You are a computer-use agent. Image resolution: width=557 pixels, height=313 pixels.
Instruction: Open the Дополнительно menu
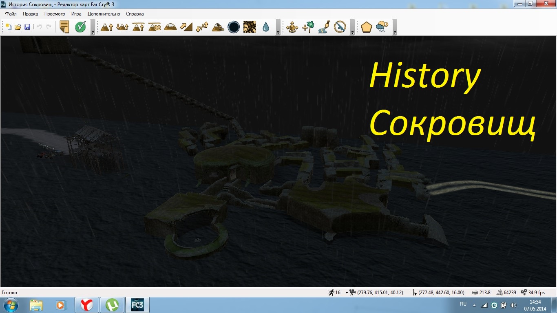(104, 14)
